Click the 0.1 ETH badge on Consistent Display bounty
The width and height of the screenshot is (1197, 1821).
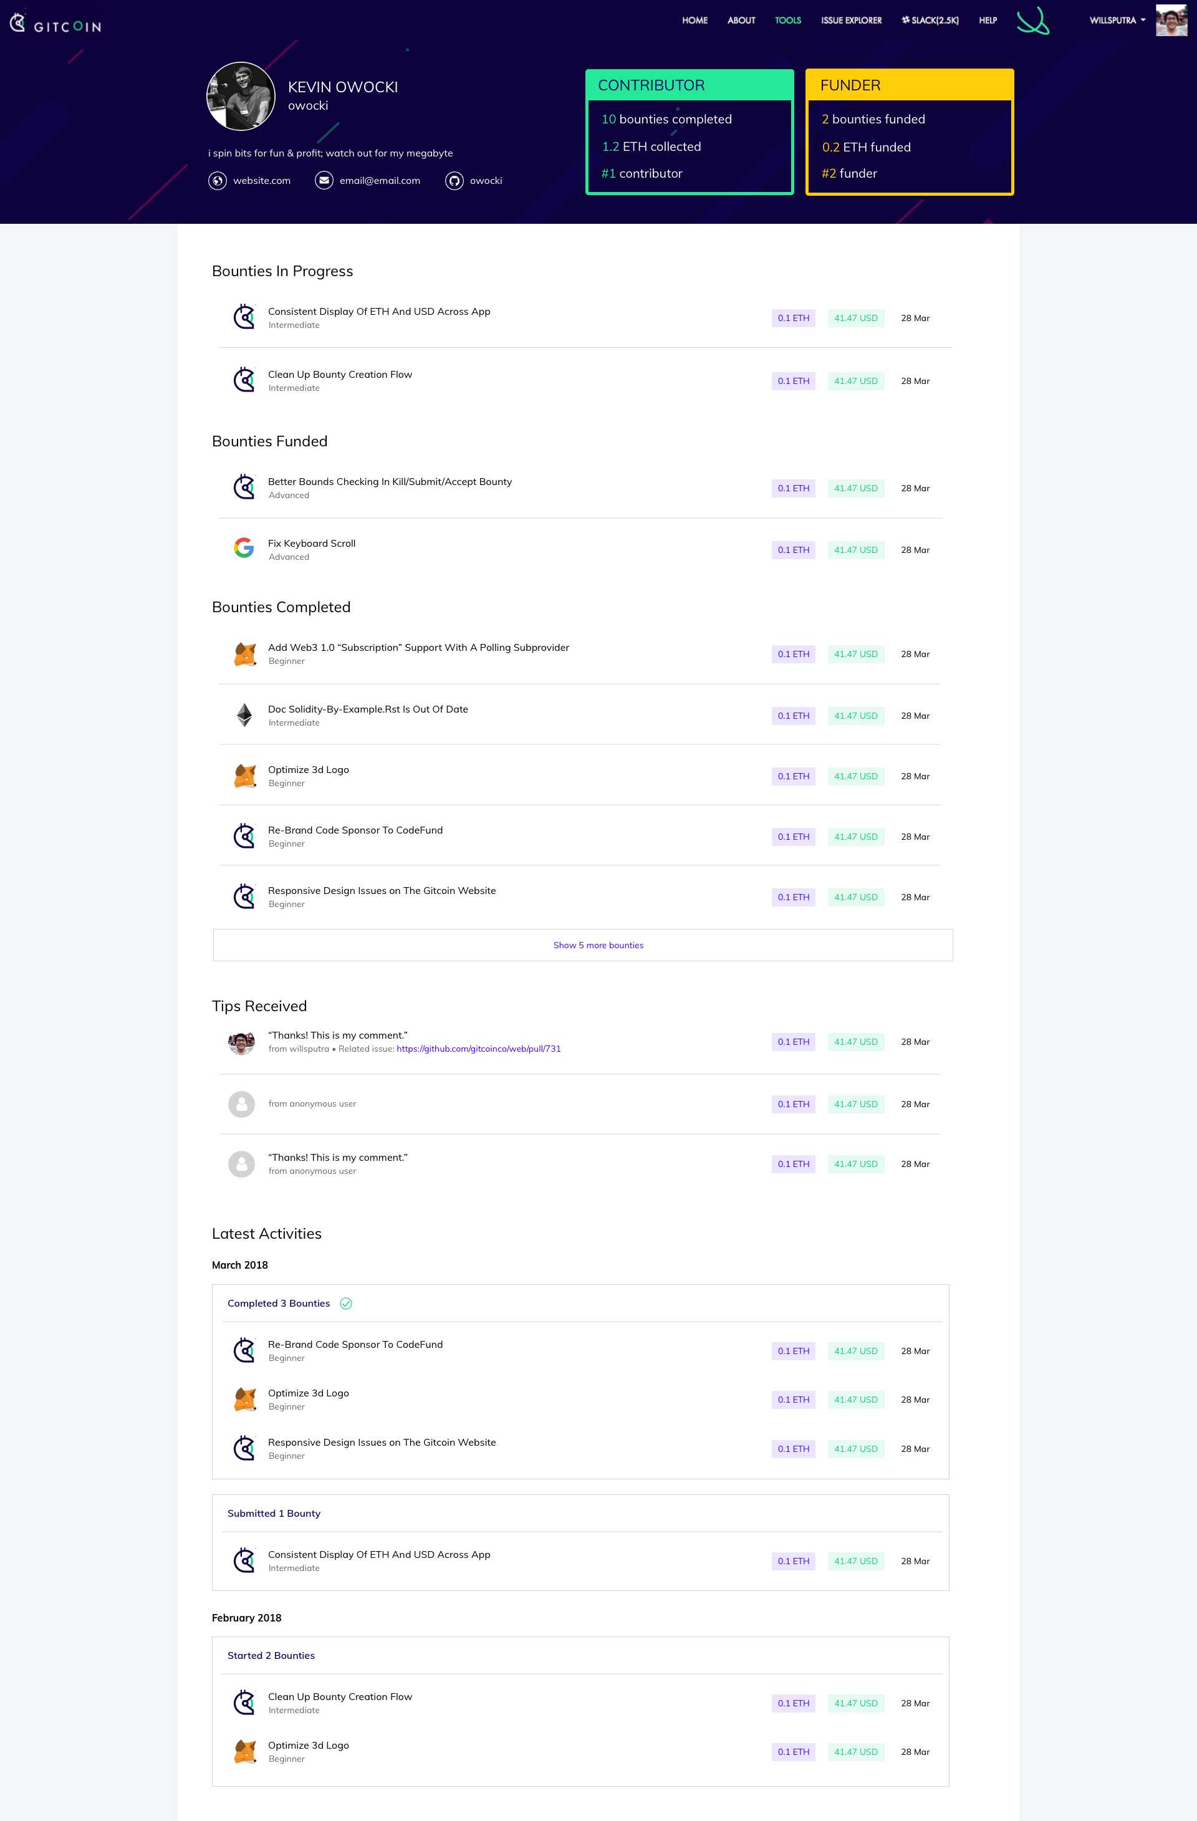click(x=793, y=317)
